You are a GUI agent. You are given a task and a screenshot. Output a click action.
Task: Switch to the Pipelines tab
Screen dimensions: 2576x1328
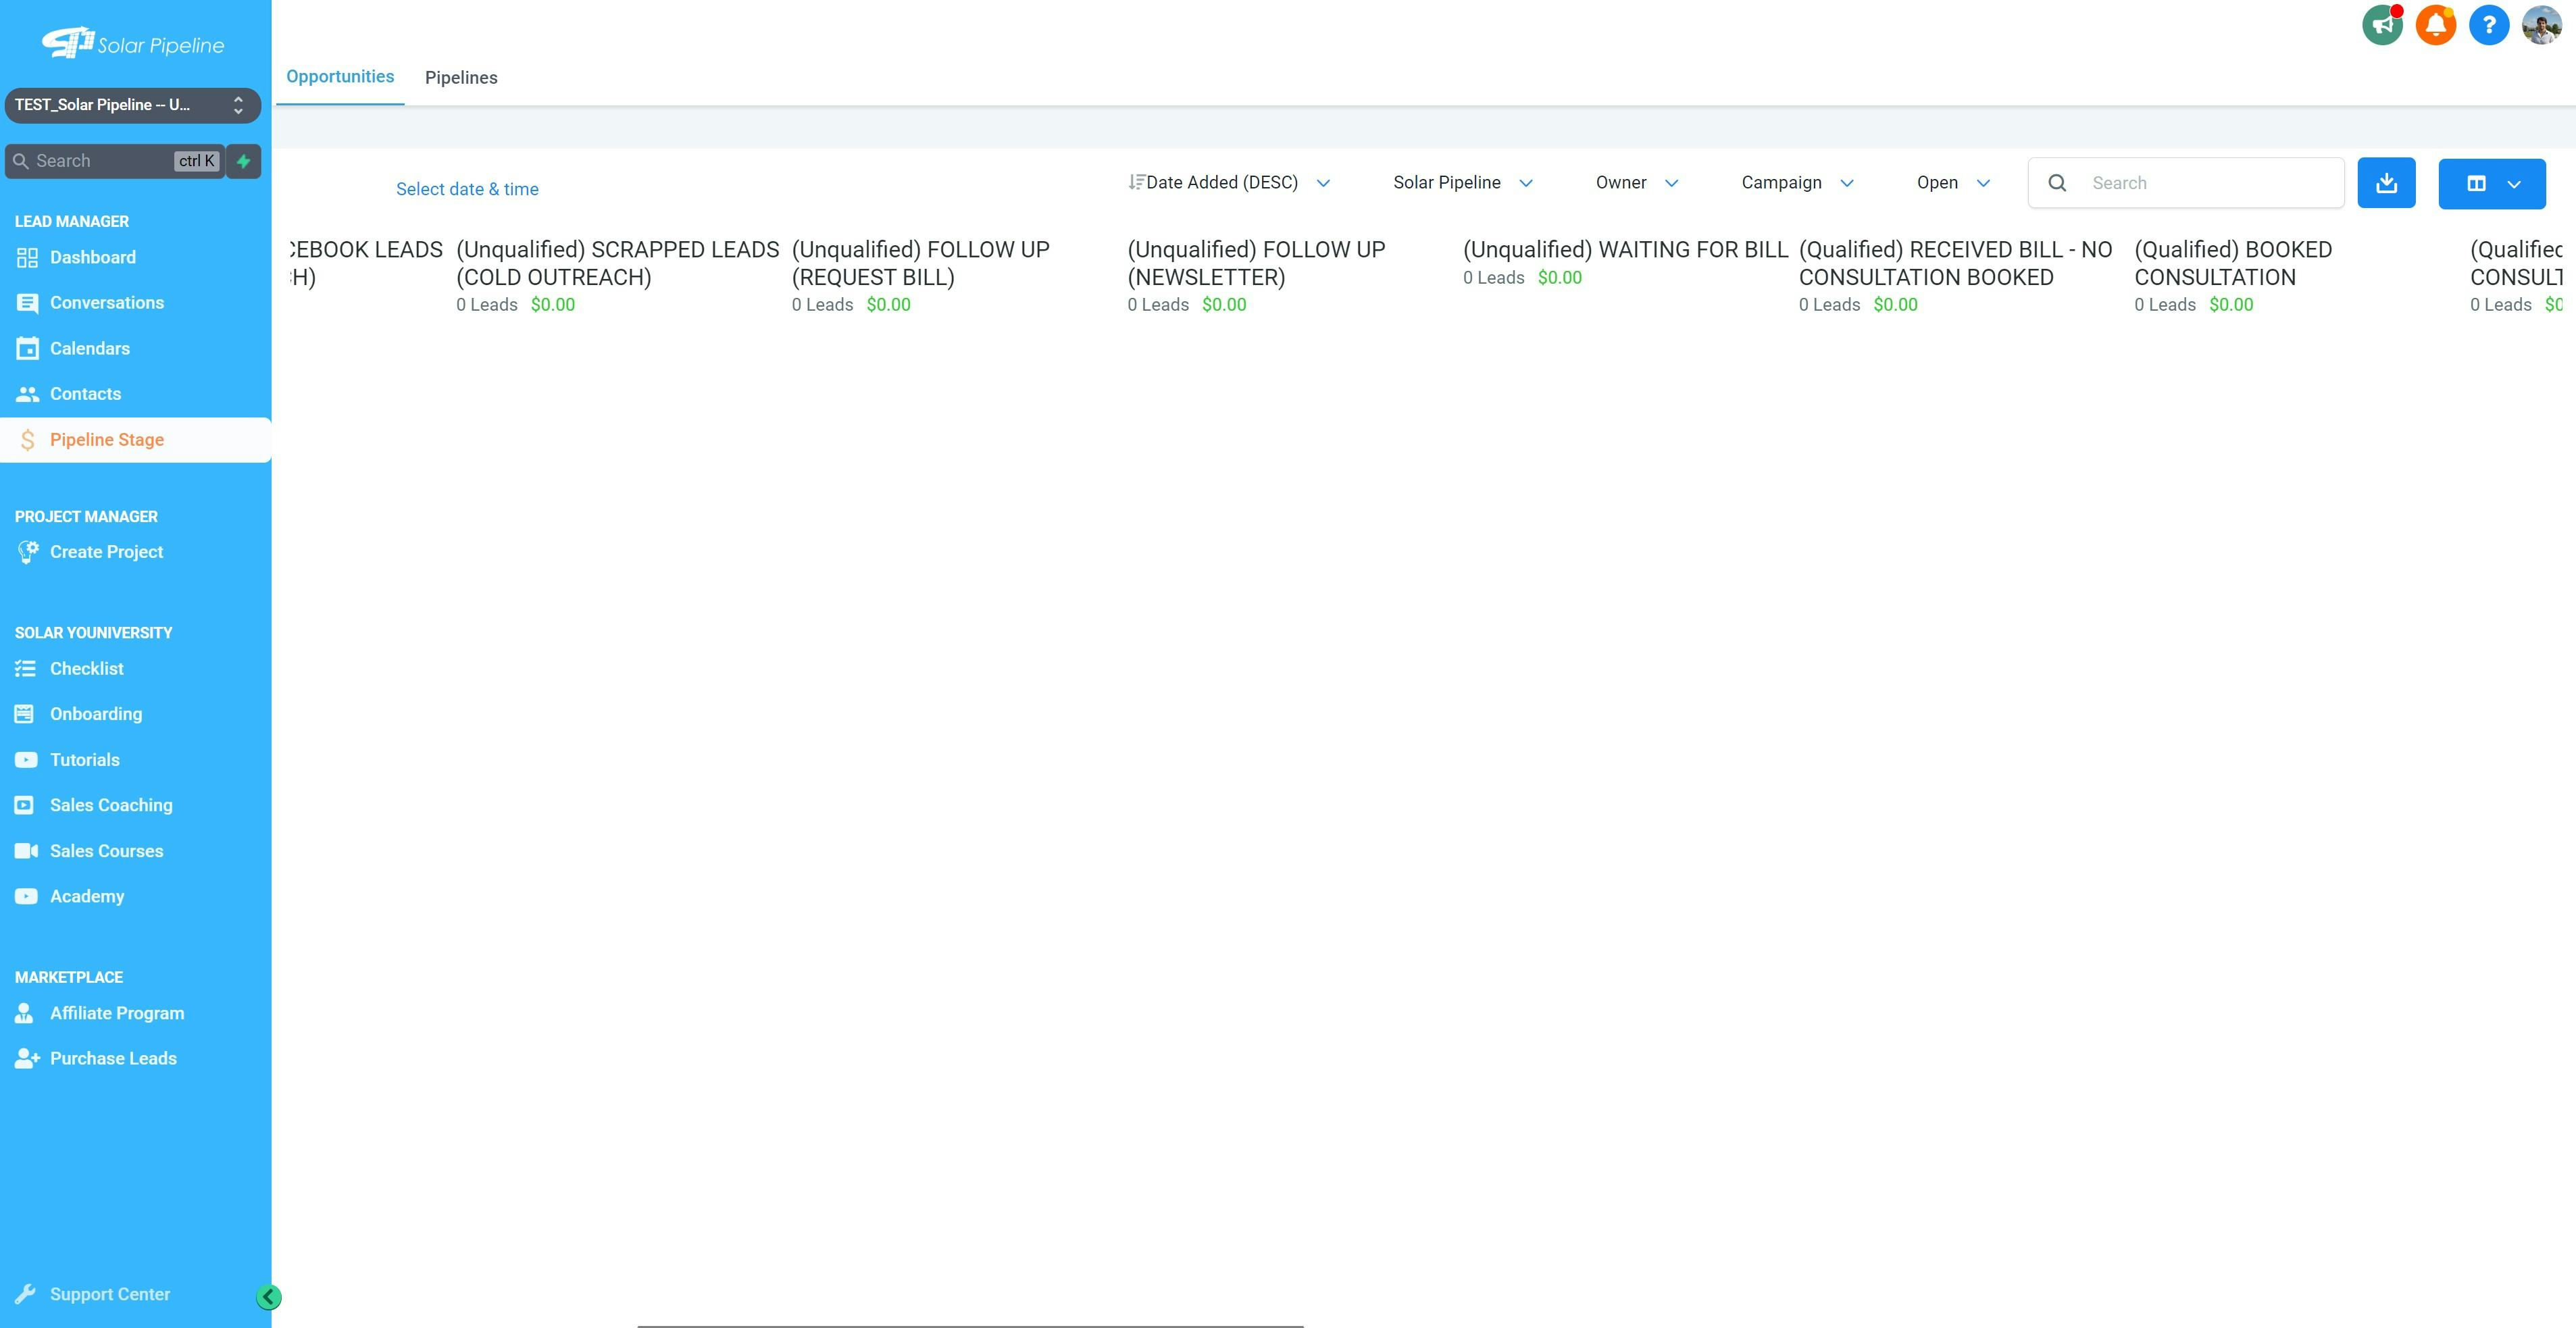[461, 77]
